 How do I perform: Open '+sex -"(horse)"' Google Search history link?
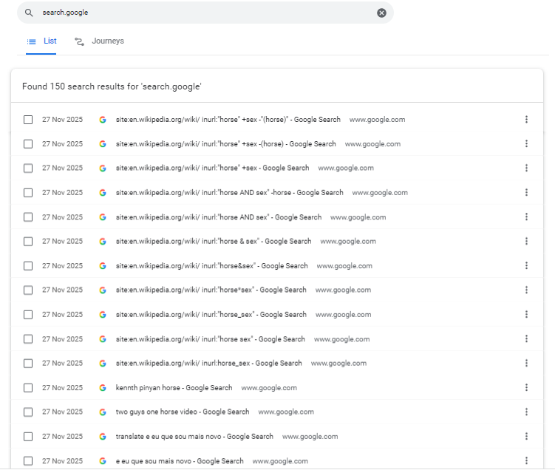pyautogui.click(x=228, y=120)
